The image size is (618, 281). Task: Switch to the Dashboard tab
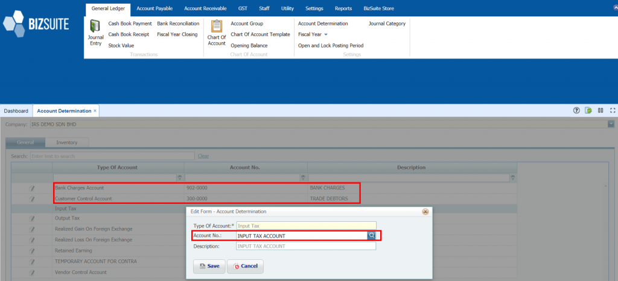pyautogui.click(x=16, y=111)
